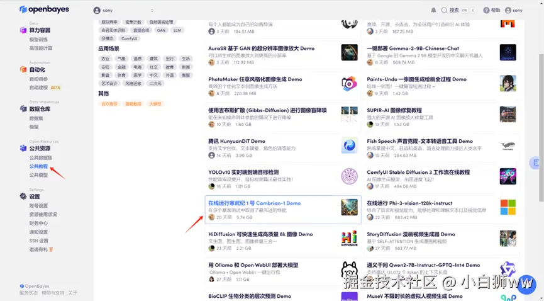Filter by the 医学 tag
The image size is (544, 301).
click(137, 75)
